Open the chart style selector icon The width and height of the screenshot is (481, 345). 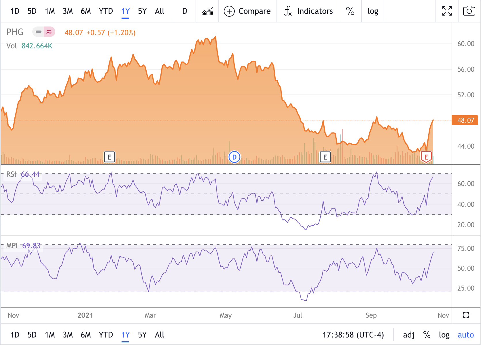coord(207,11)
